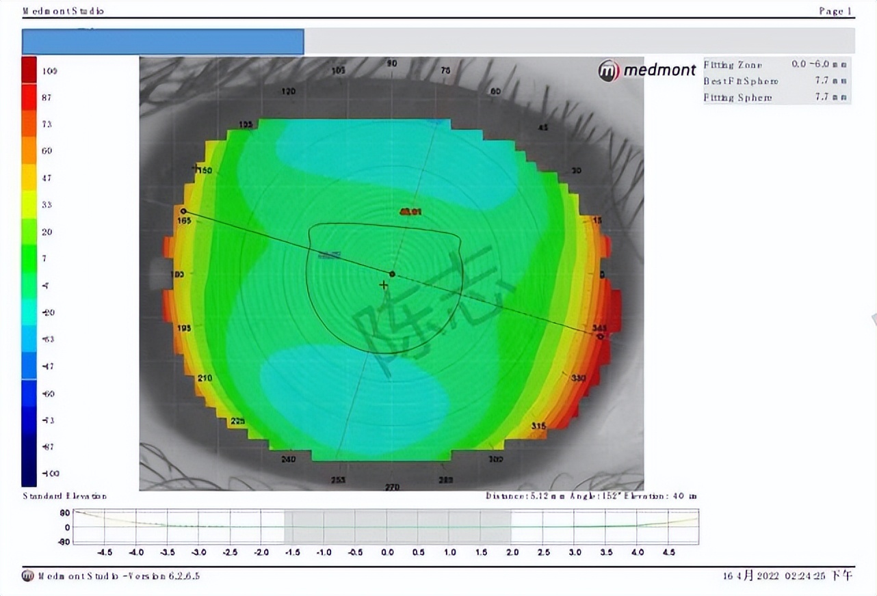877x596 pixels.
Task: Click the blue value label left of center
Action: [x=330, y=255]
